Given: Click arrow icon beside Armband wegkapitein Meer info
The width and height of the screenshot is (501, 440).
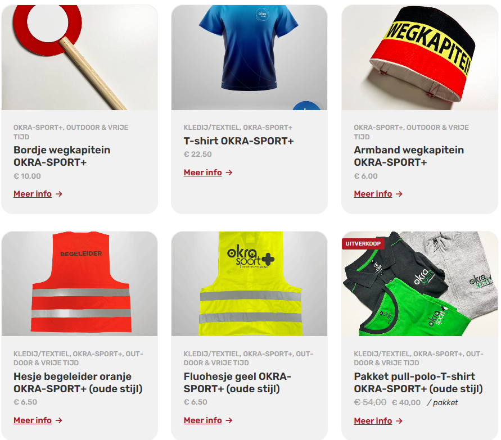Looking at the screenshot, I should pos(399,194).
